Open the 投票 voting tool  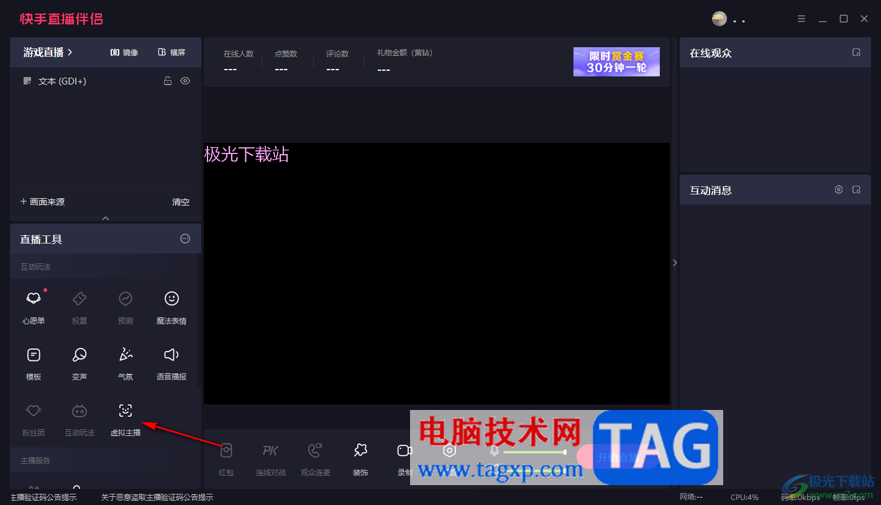pyautogui.click(x=80, y=306)
